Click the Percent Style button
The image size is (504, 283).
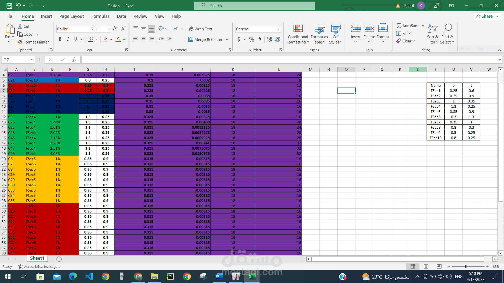252,39
